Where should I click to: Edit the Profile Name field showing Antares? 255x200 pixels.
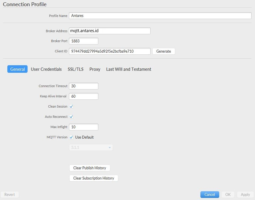[x=160, y=15]
